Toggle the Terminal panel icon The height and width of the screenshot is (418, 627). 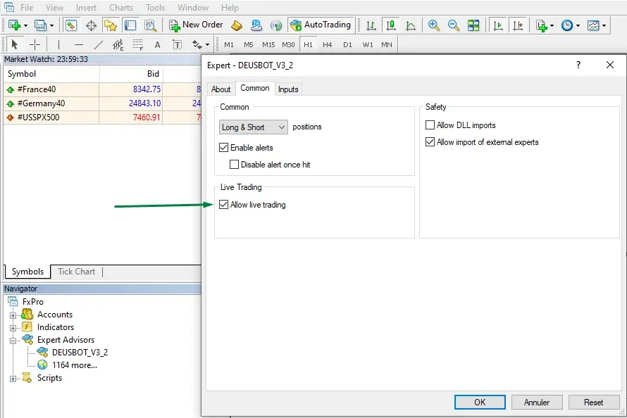coord(130,25)
